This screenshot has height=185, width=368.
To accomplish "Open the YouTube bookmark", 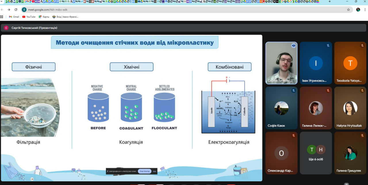I will pyautogui.click(x=29, y=17).
